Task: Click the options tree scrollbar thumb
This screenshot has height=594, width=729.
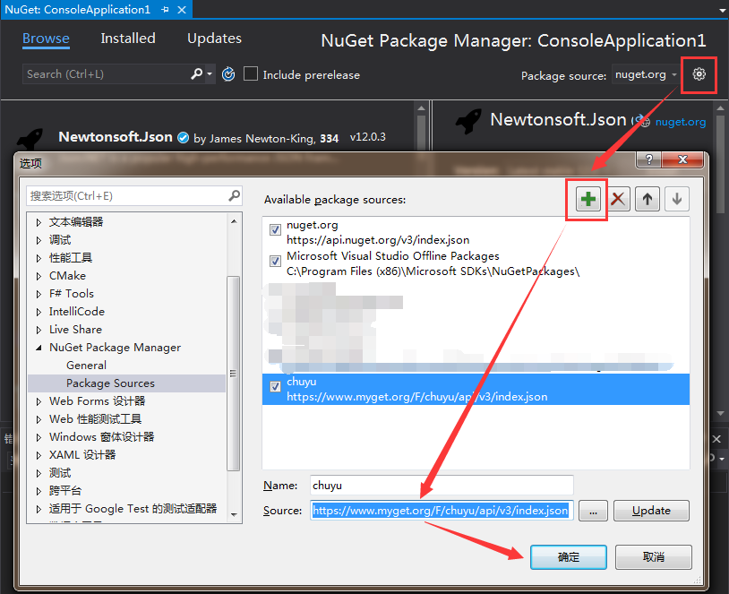Action: click(233, 374)
